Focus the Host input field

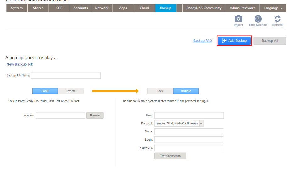[x=189, y=115]
